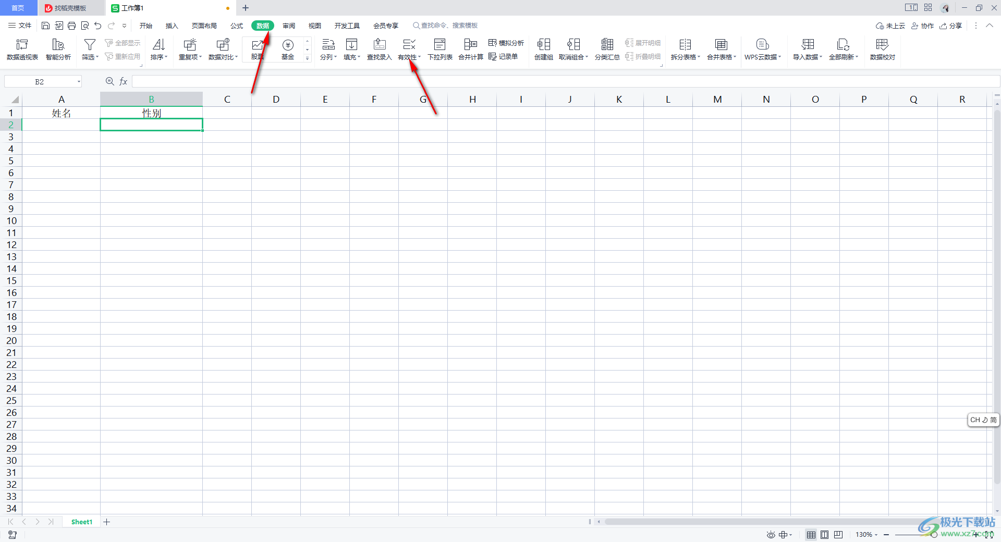
Task: Expand the Name Box dropdown arrow
Action: pyautogui.click(x=79, y=81)
